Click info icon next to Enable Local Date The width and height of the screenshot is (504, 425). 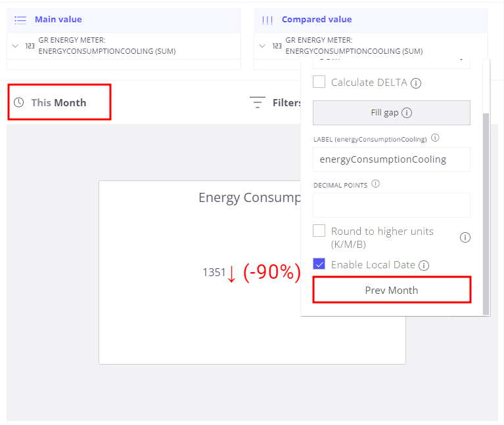pyautogui.click(x=424, y=265)
